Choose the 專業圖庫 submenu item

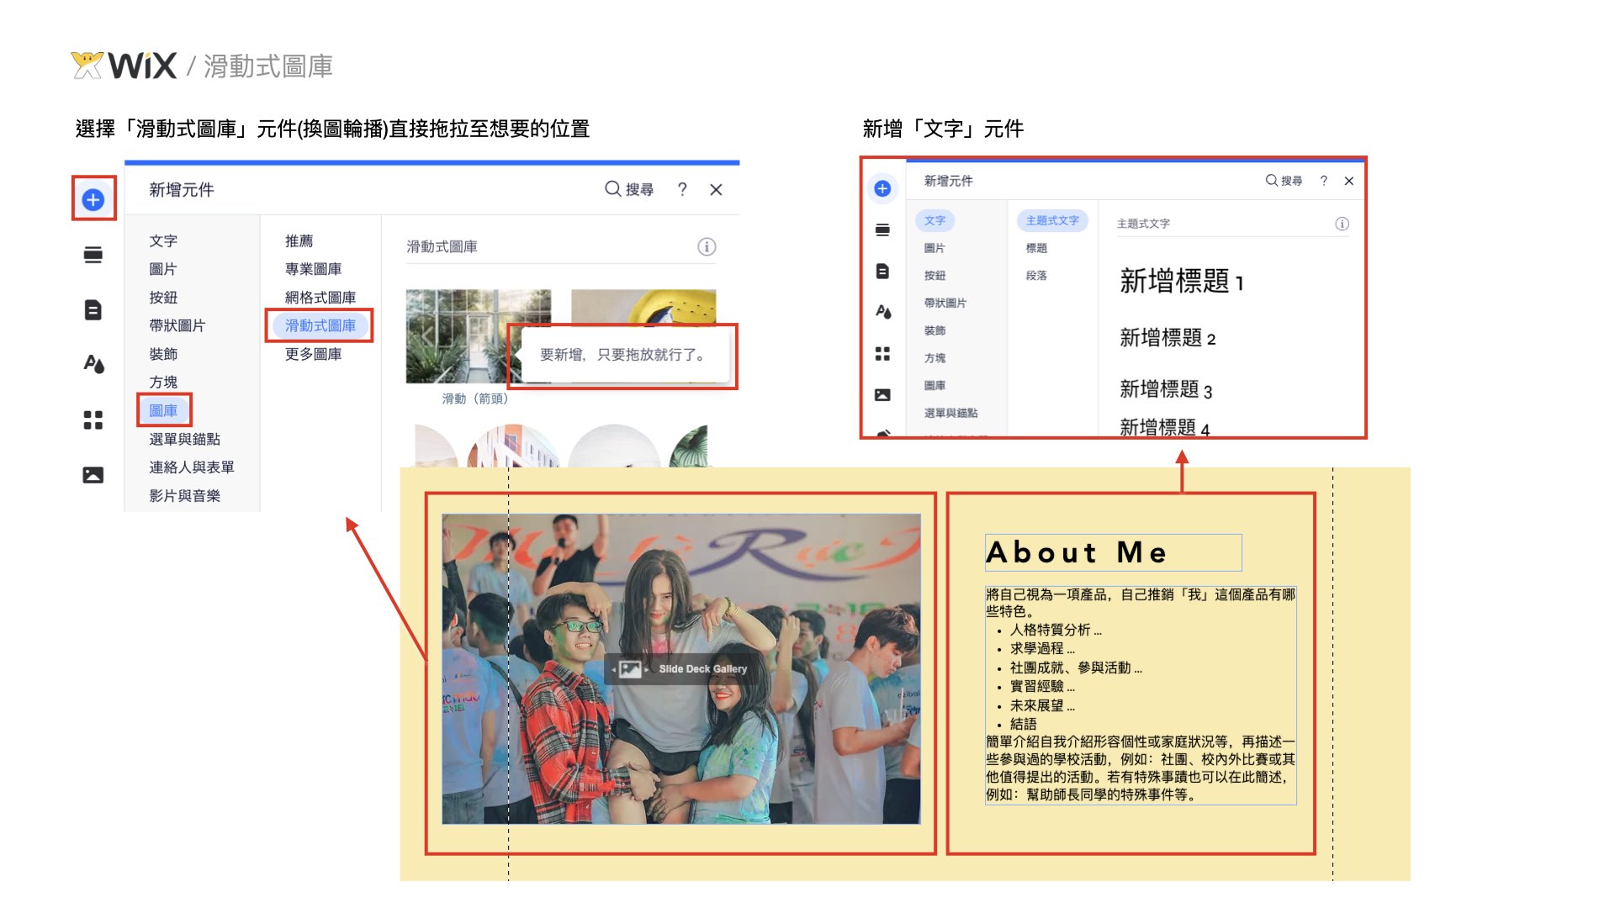tap(313, 269)
